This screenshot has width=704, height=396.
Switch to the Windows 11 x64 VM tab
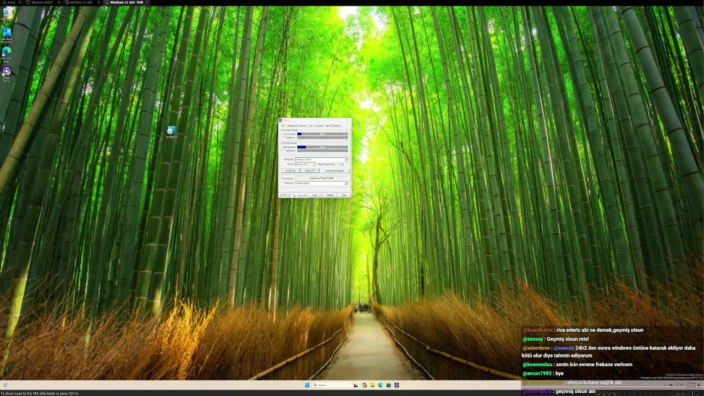click(x=81, y=2)
